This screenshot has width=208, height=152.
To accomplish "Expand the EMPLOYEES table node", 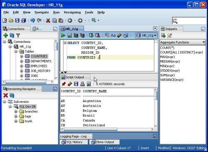I will pos(22,66).
